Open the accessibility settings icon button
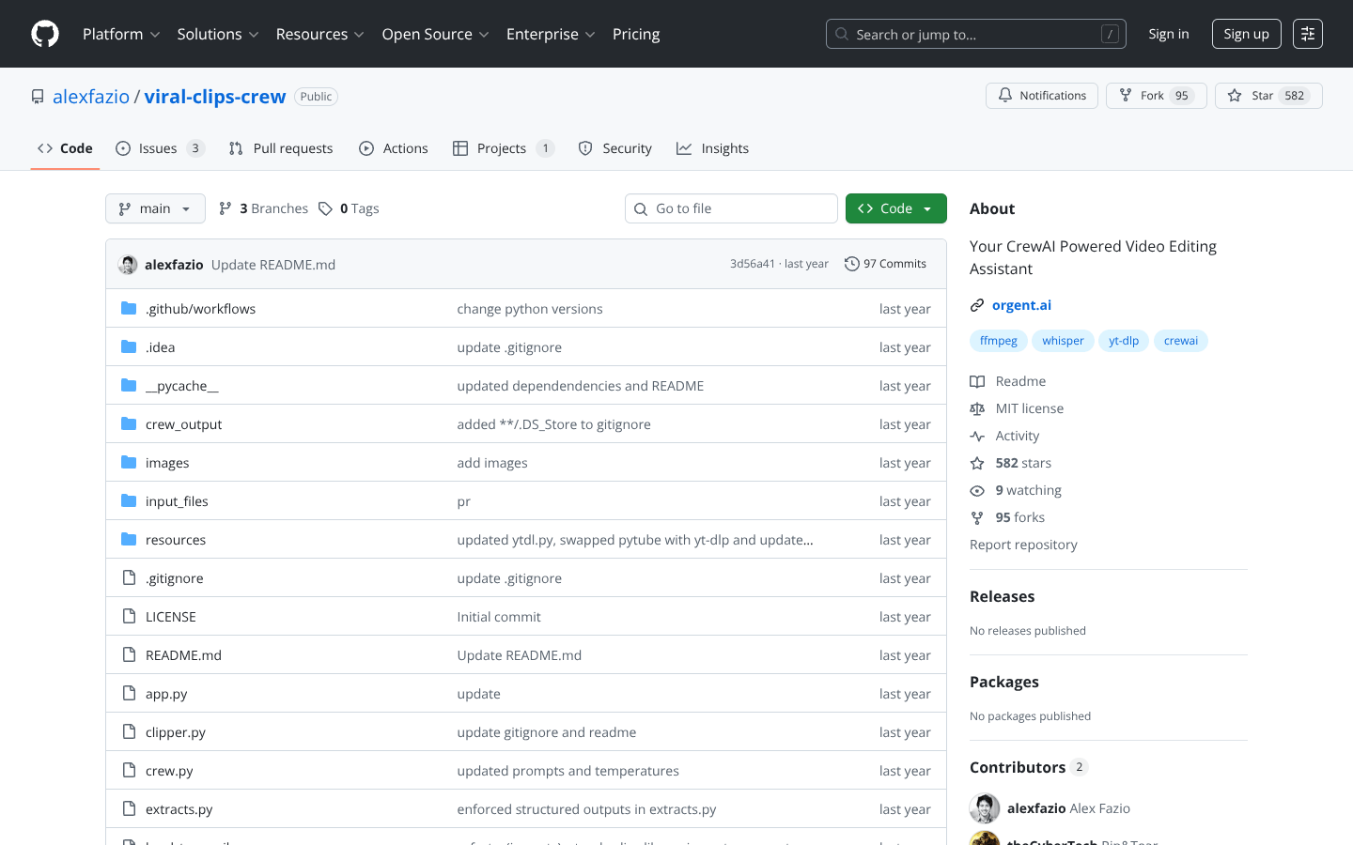This screenshot has width=1353, height=845. point(1307,34)
